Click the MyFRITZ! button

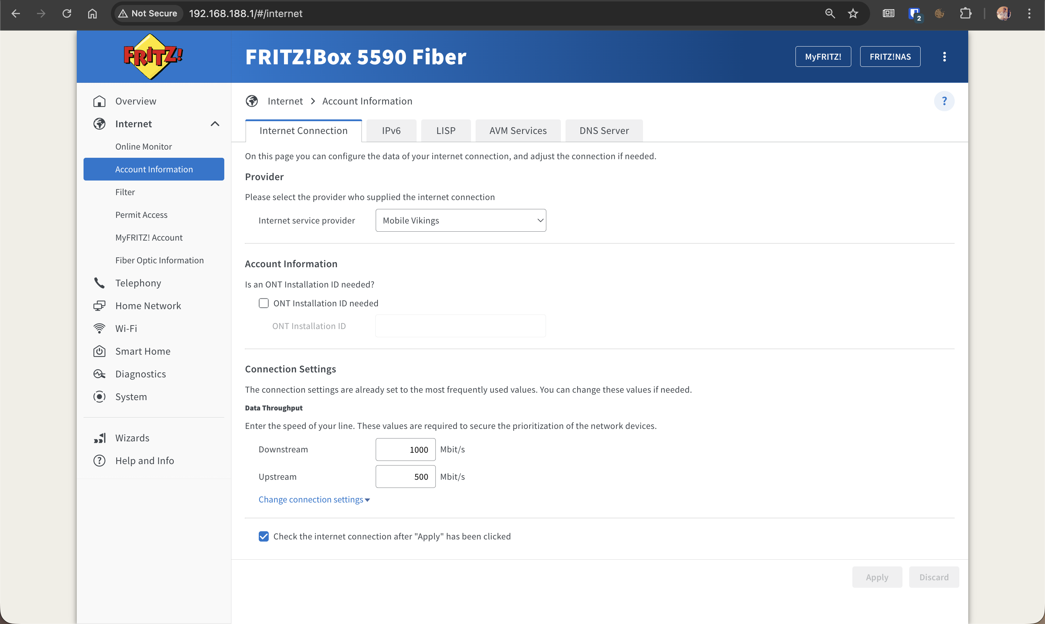822,57
